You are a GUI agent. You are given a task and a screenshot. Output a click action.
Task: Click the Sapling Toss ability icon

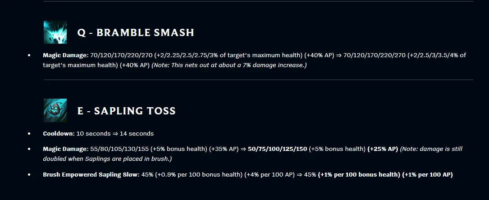click(55, 110)
